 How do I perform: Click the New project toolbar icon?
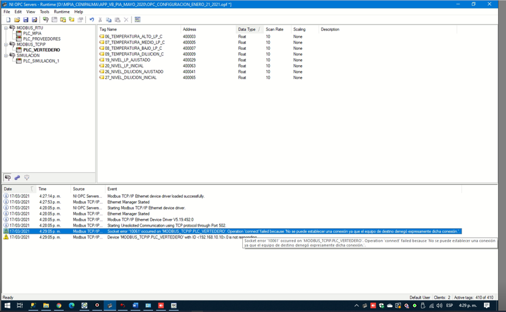[x=9, y=19]
